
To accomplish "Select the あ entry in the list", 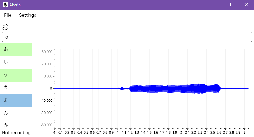I will pyautogui.click(x=16, y=50).
